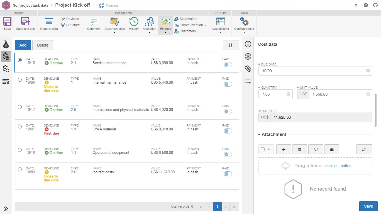This screenshot has width=381, height=214.
Task: Open the revenue dollar-plus icon in sidebar
Action: pos(6,69)
